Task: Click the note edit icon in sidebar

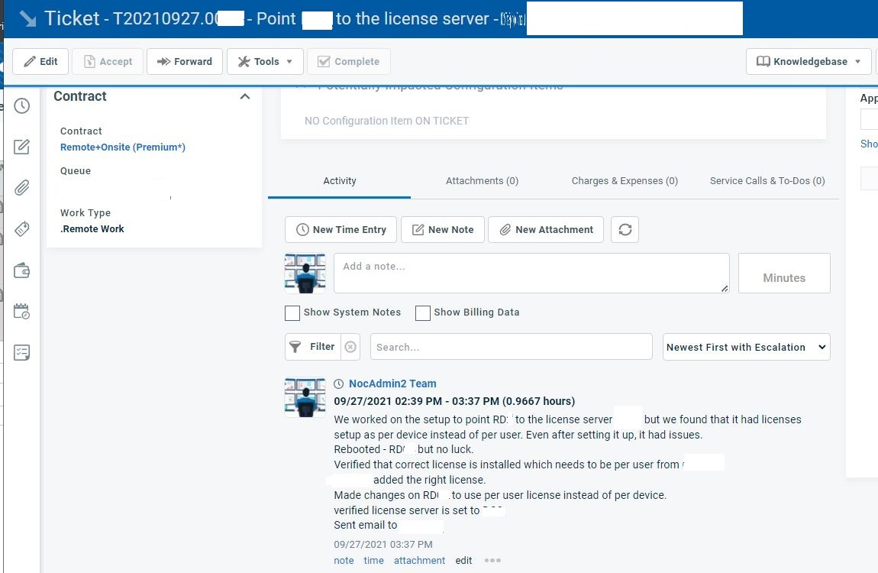Action: coord(21,147)
